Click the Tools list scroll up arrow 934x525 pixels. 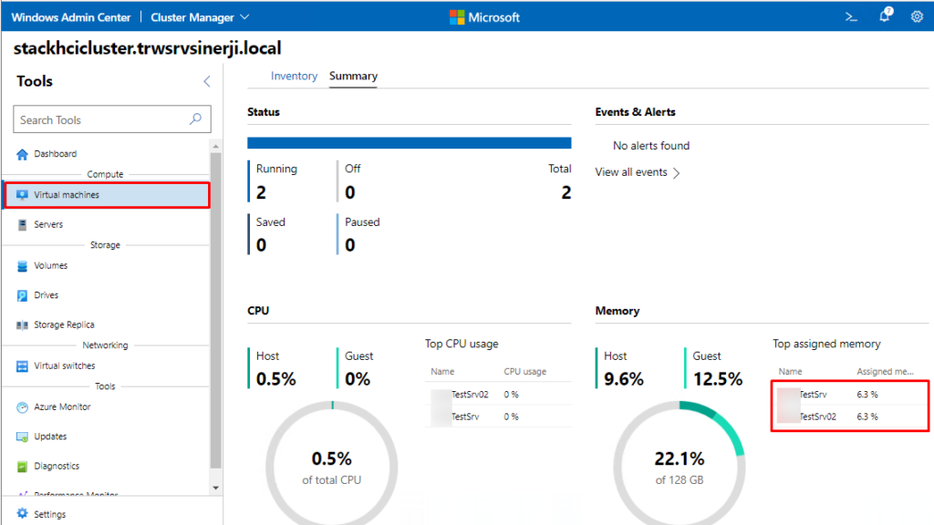pos(215,147)
